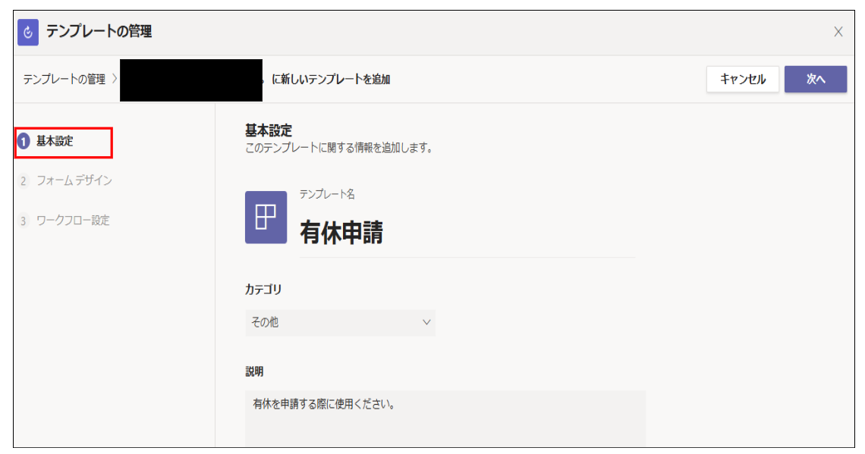Select step 2 フォーム デザイン
Screen dimensions: 865x454
tap(64, 180)
